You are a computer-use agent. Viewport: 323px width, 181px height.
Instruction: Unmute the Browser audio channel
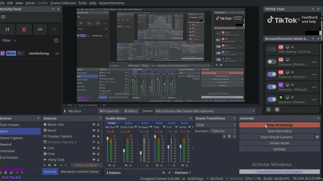[143, 165]
